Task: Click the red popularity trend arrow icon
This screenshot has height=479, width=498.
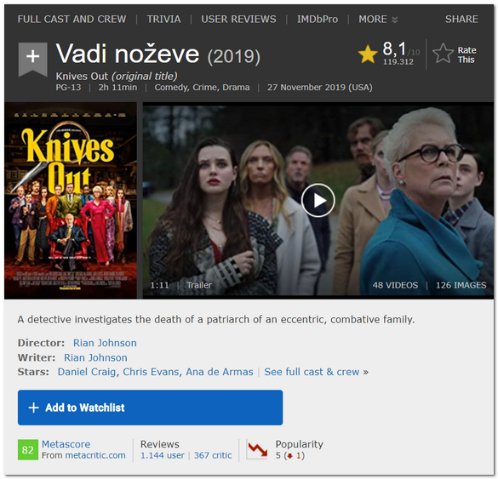Action: [257, 449]
